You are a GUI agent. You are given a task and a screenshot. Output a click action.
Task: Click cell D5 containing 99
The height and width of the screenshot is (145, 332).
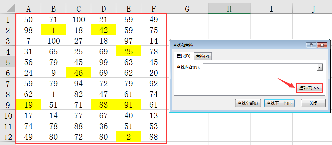point(104,62)
